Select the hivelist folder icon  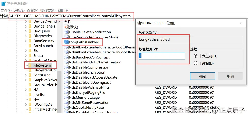click(30, 95)
